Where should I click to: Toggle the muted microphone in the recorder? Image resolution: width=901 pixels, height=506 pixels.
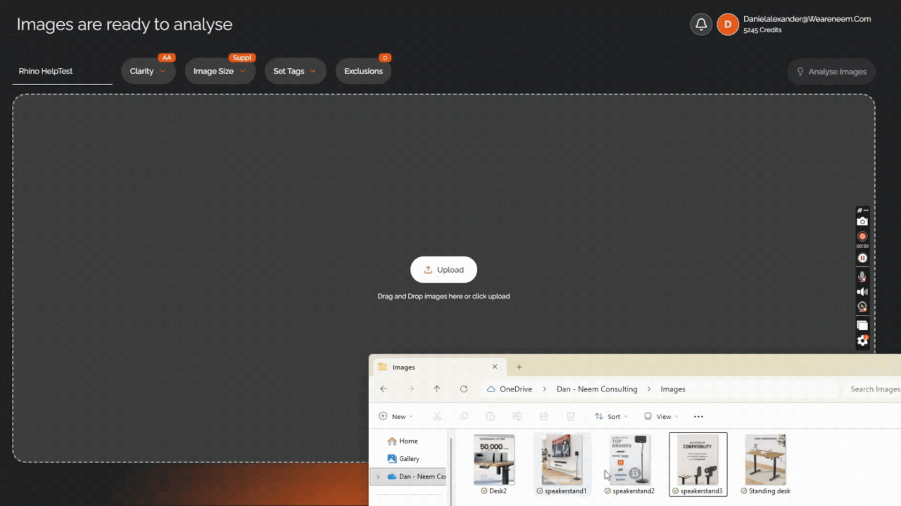tap(862, 277)
